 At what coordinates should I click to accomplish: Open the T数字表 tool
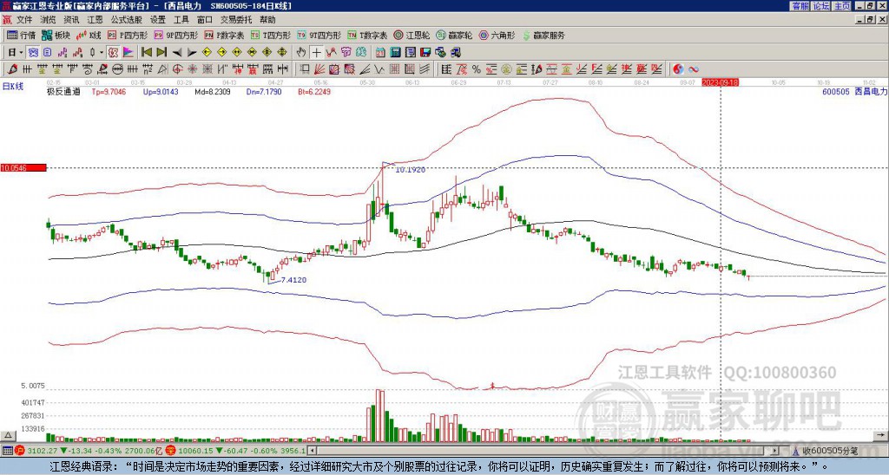[x=367, y=35]
